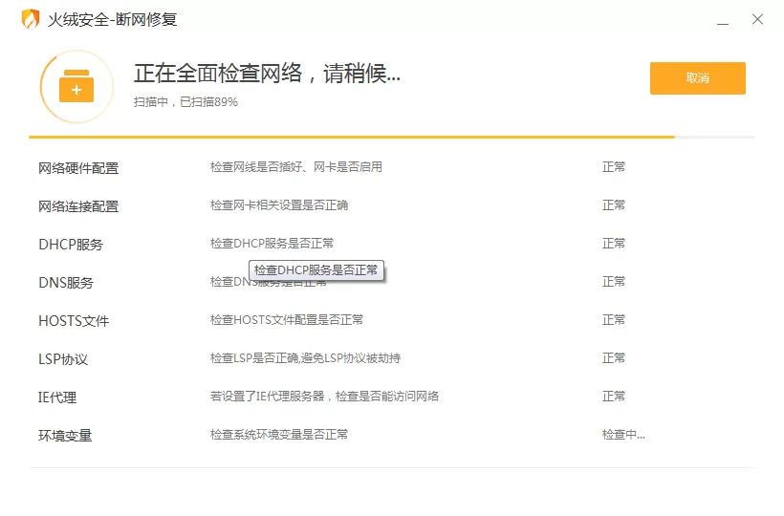
Task: Click the heading 正在全面检查网络,请稍候...
Action: [x=267, y=74]
